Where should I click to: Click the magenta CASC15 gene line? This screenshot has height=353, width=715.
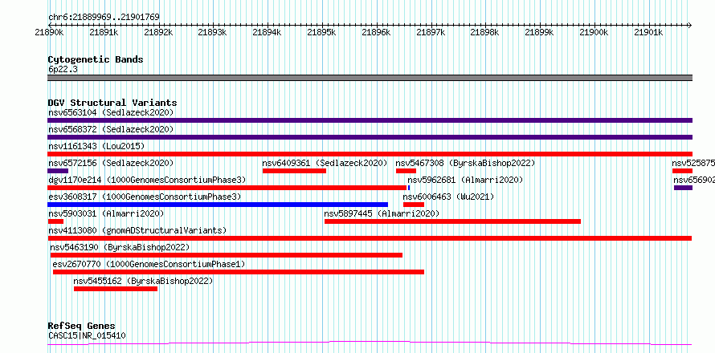click(x=370, y=343)
